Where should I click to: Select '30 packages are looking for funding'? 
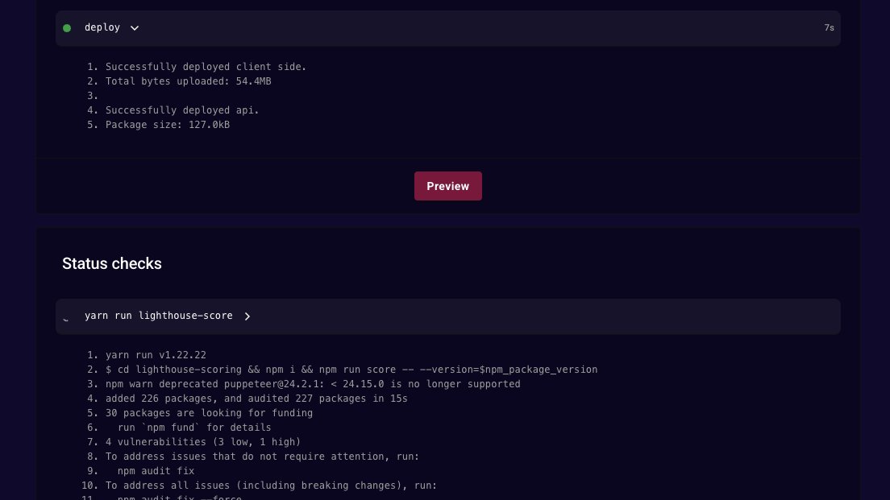point(209,413)
